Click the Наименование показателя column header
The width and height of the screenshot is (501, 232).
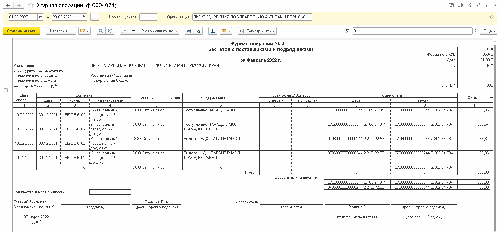157,97
